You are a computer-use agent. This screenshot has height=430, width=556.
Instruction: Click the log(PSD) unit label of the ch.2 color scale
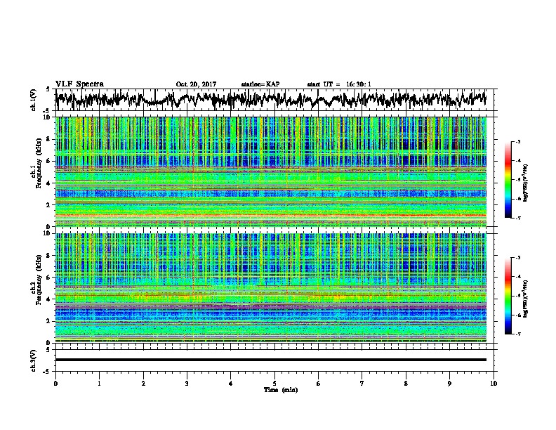pyautogui.click(x=526, y=299)
